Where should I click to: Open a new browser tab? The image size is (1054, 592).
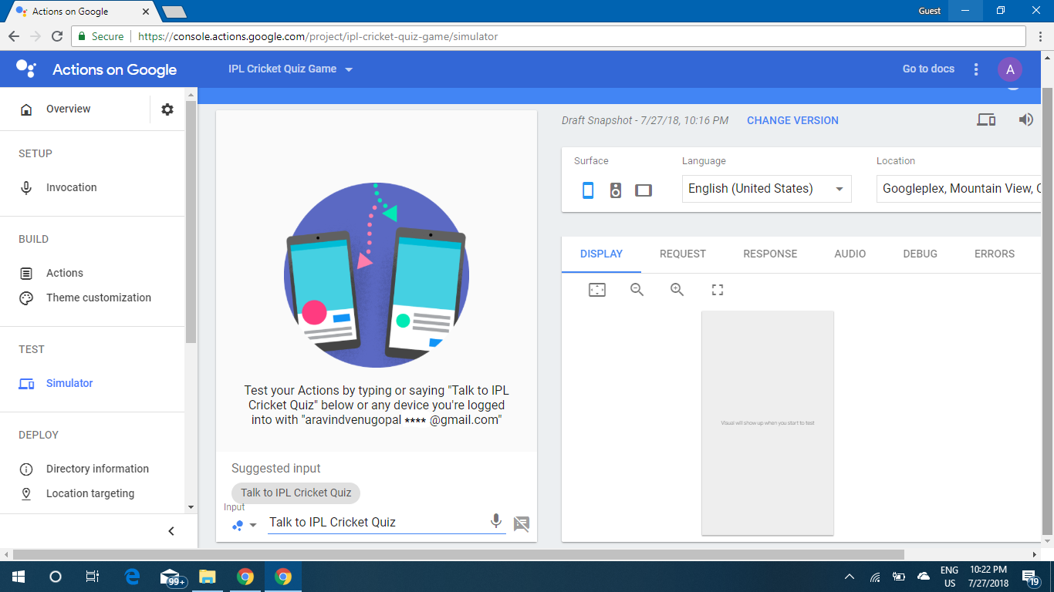pyautogui.click(x=174, y=12)
